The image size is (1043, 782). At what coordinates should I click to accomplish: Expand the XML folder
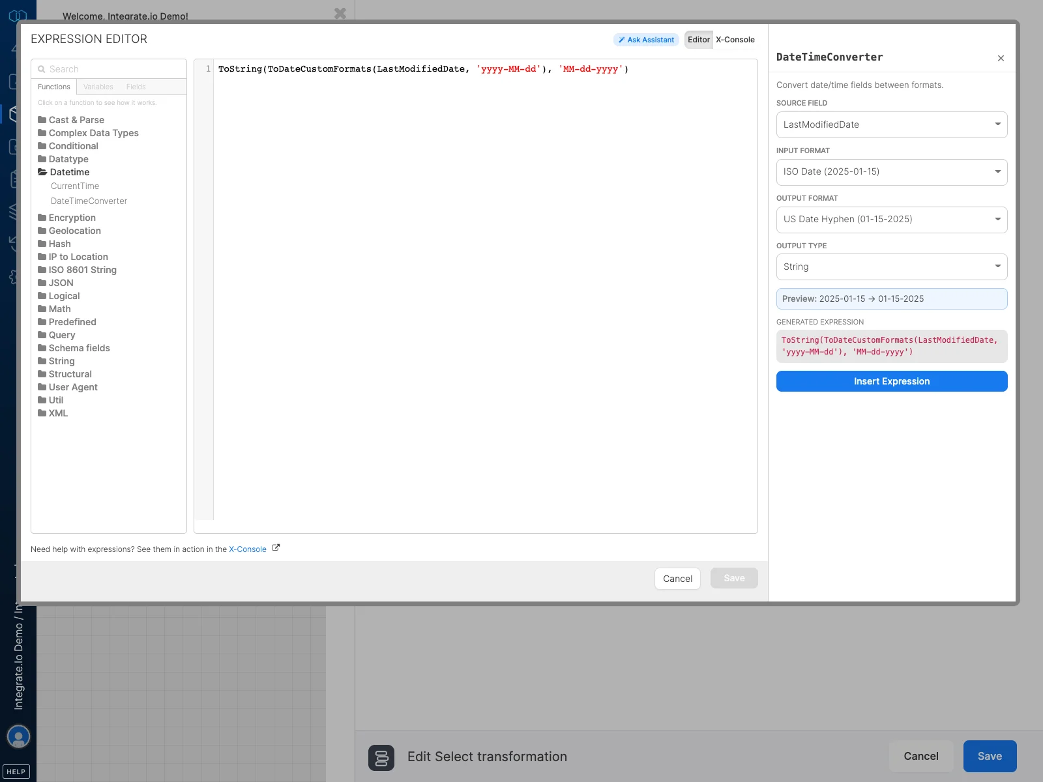[x=53, y=413]
